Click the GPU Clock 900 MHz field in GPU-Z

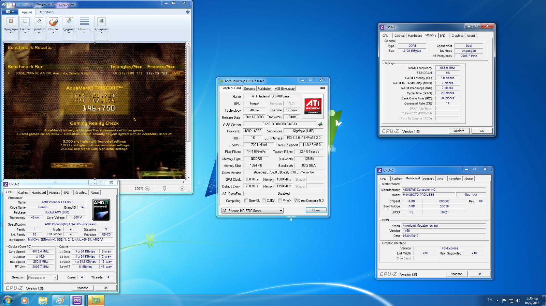point(252,179)
